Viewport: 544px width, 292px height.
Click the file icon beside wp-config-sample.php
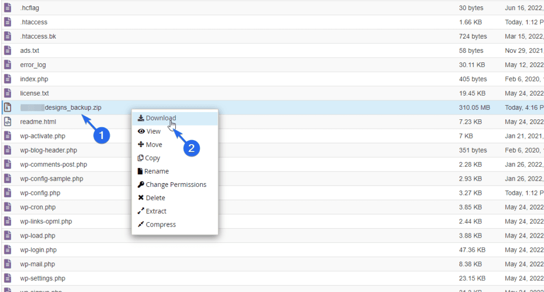pos(7,178)
